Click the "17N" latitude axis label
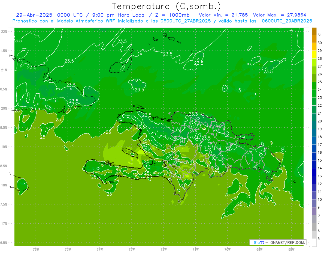Image resolution: width=327 pixels, height=253 pixels. [x=5, y=224]
